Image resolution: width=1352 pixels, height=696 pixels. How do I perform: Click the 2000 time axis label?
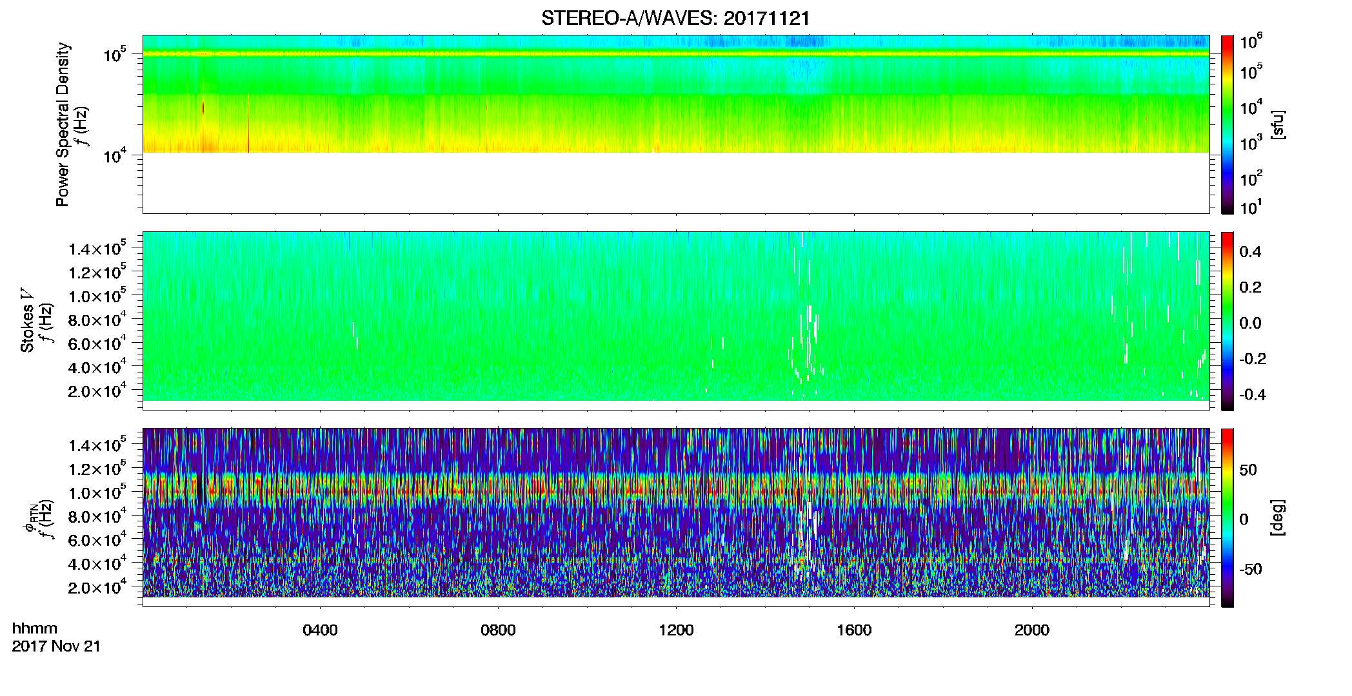pos(1032,630)
